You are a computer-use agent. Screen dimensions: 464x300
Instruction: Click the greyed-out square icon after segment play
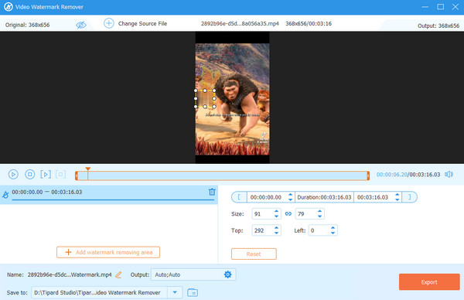pos(60,174)
